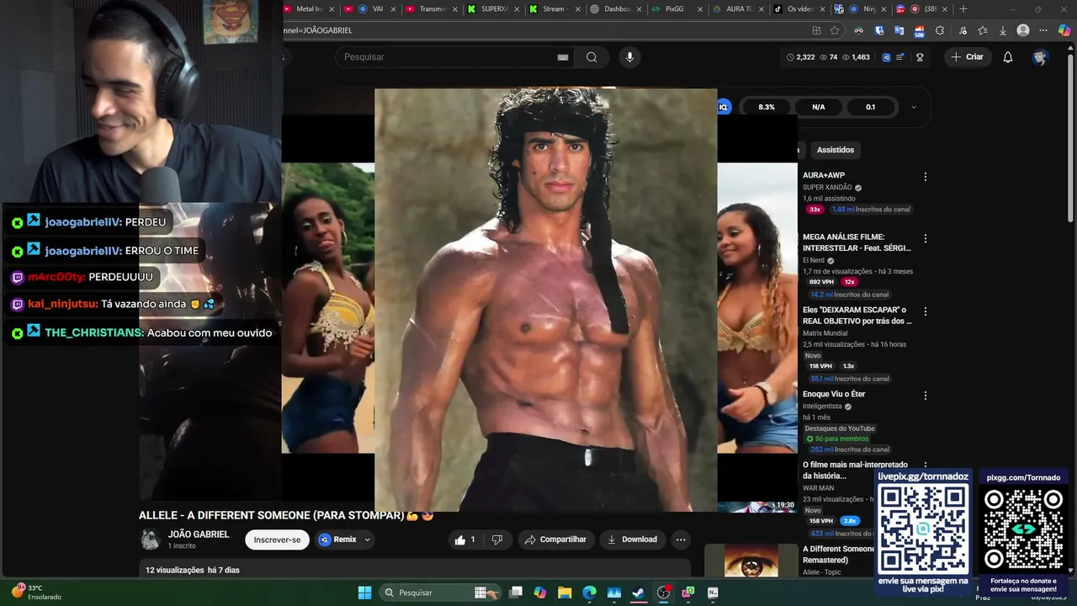Click the 8.3% vidIQ stat pill

[766, 107]
